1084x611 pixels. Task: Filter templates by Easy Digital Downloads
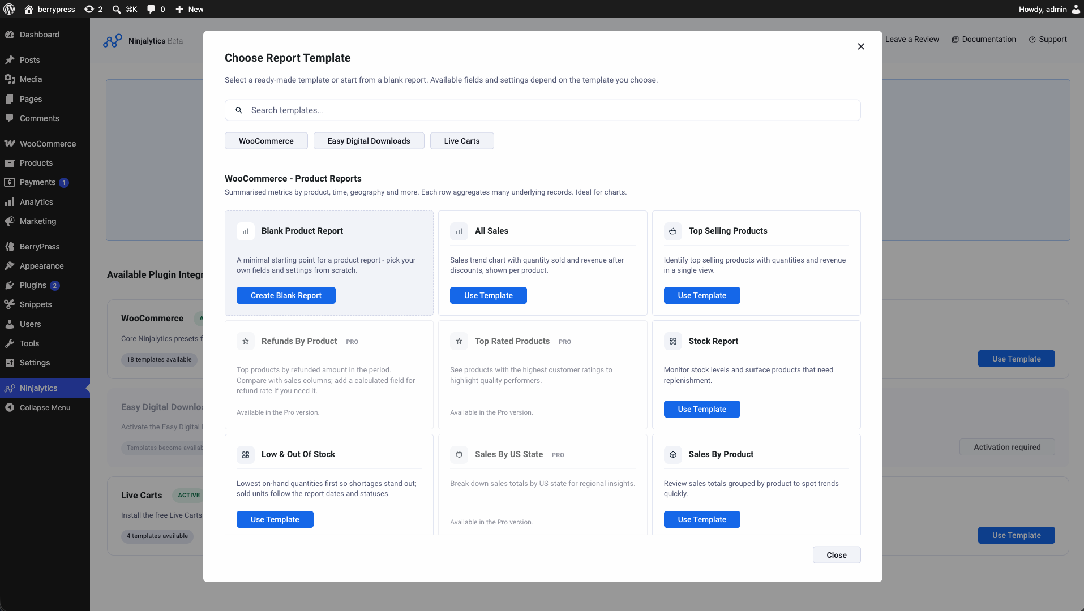pyautogui.click(x=369, y=141)
